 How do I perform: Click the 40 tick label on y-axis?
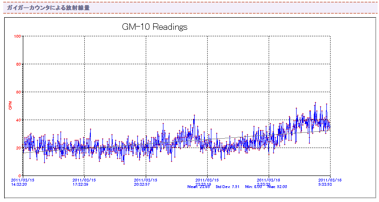click(19, 120)
